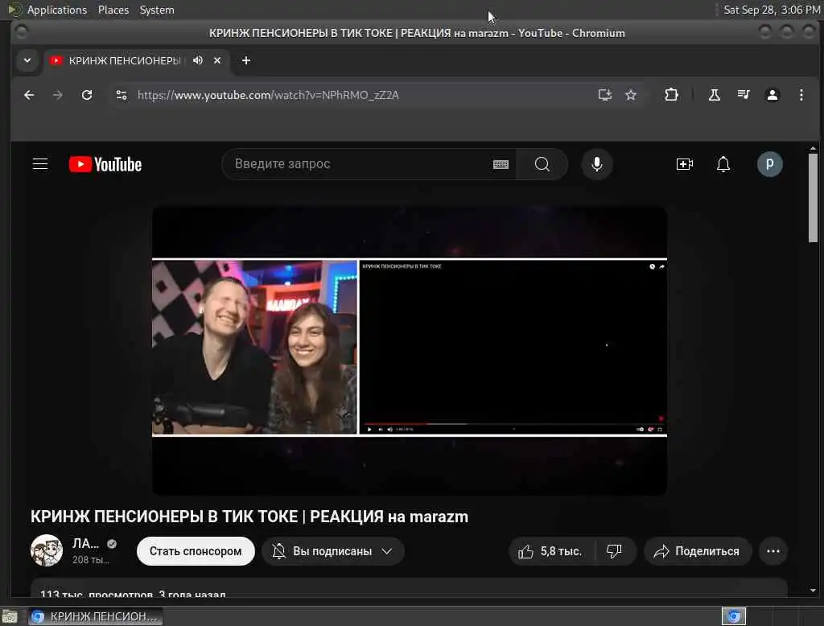Open the ЛА... channel name link

click(85, 543)
